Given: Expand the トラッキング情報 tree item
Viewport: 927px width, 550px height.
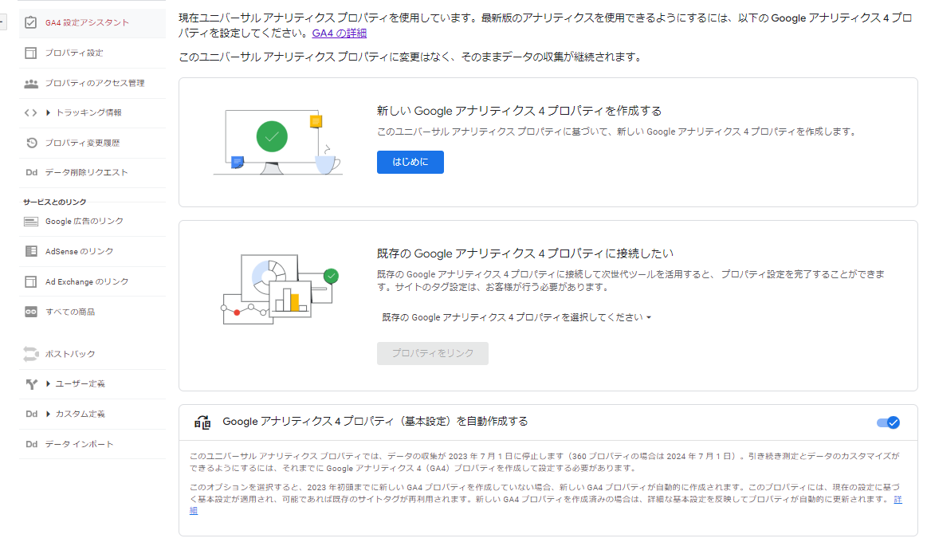Looking at the screenshot, I should point(49,112).
